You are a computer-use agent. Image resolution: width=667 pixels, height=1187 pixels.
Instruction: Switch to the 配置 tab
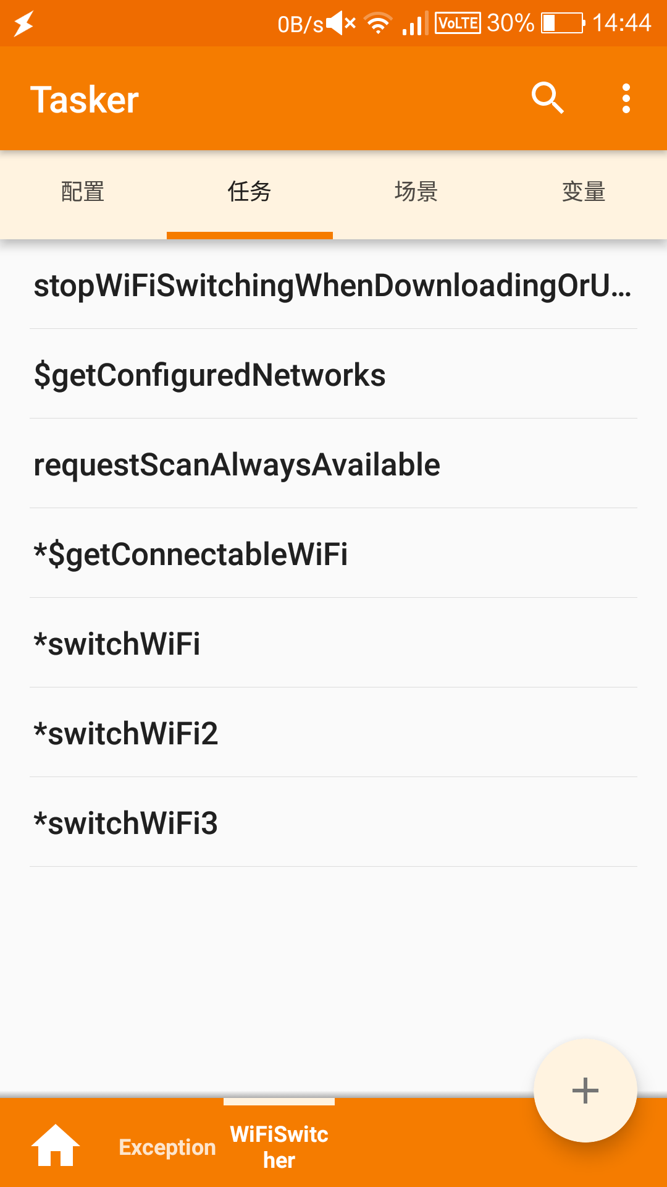coord(83,192)
